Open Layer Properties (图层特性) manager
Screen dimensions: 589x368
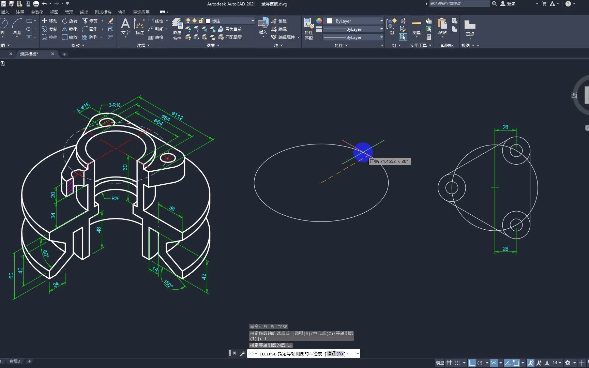tap(177, 29)
